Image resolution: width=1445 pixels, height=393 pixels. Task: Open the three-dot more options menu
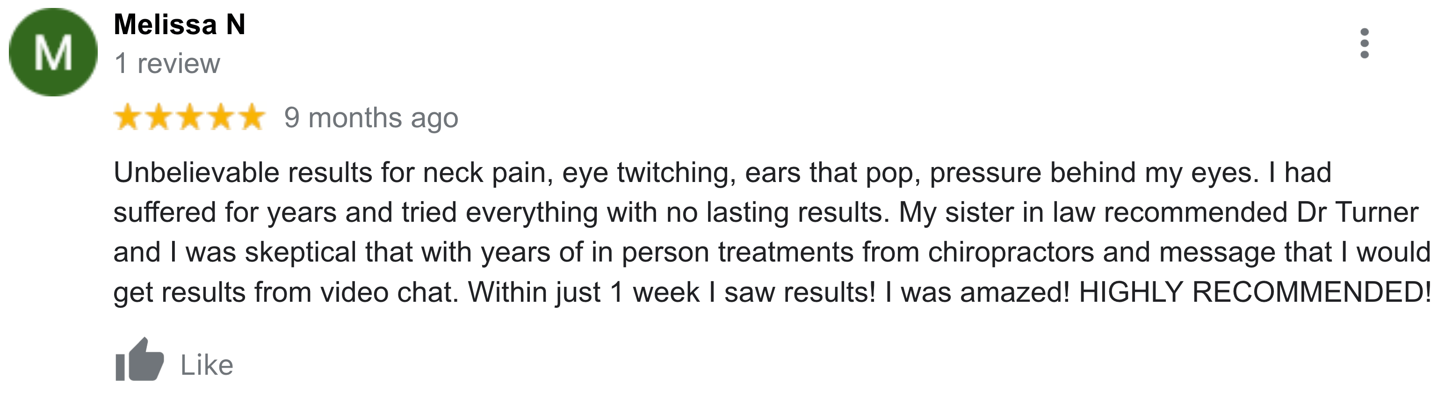[1364, 43]
